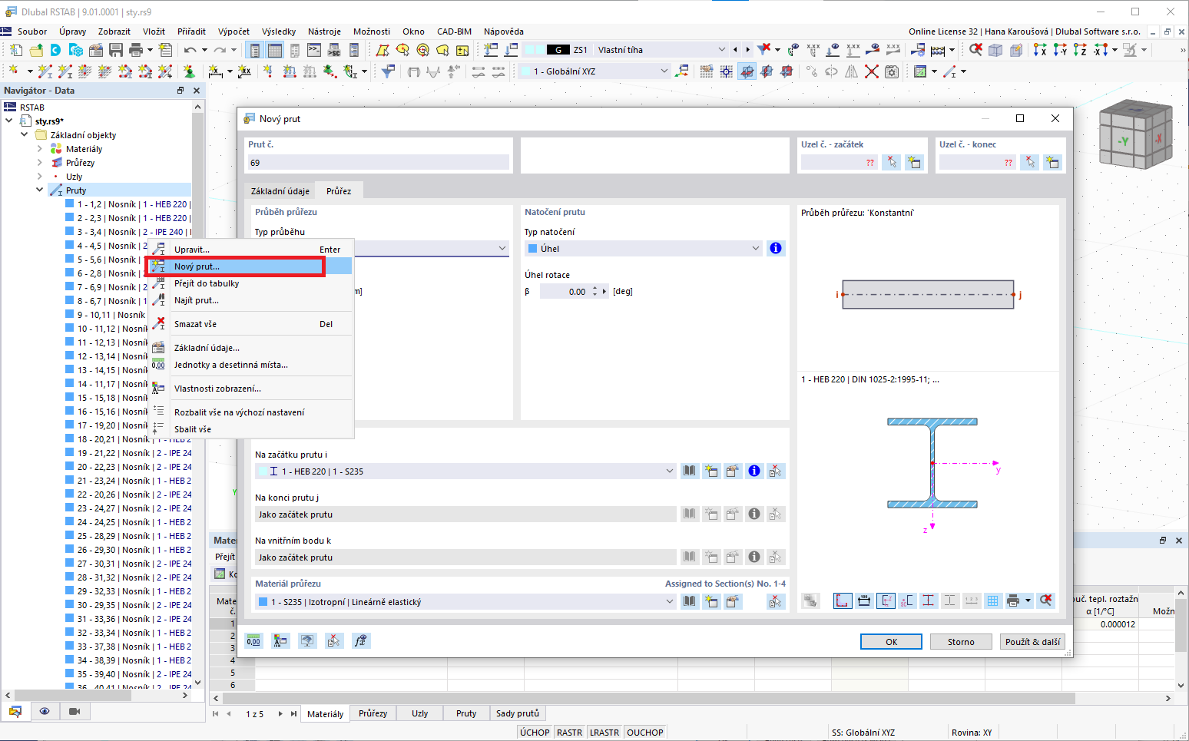The width and height of the screenshot is (1189, 741).
Task: Select next load case arrow button
Action: click(747, 50)
